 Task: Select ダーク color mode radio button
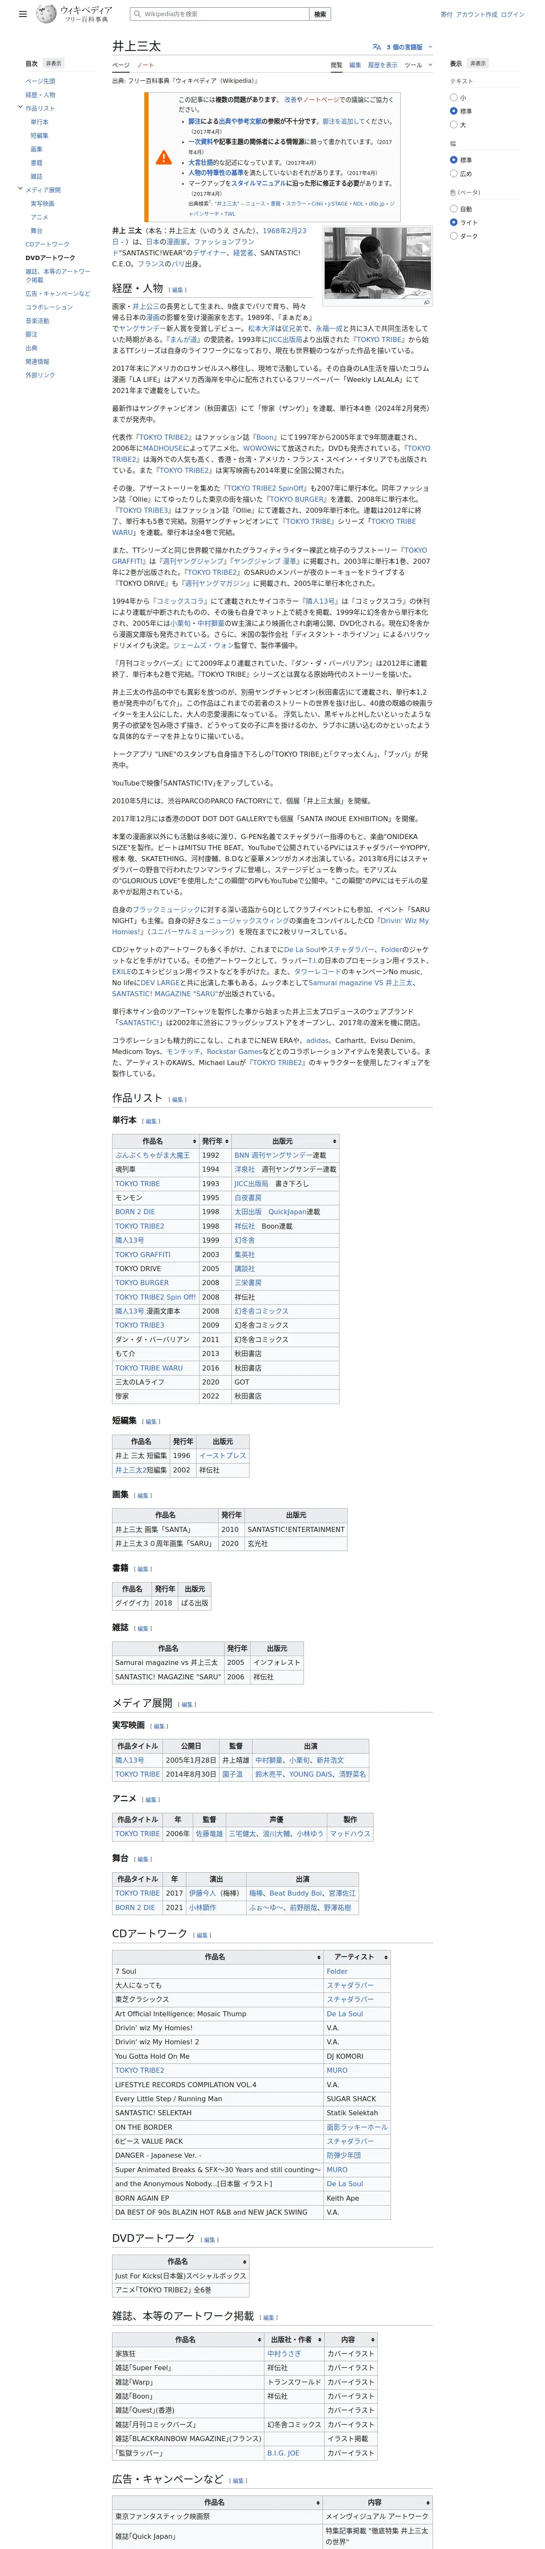pos(454,235)
